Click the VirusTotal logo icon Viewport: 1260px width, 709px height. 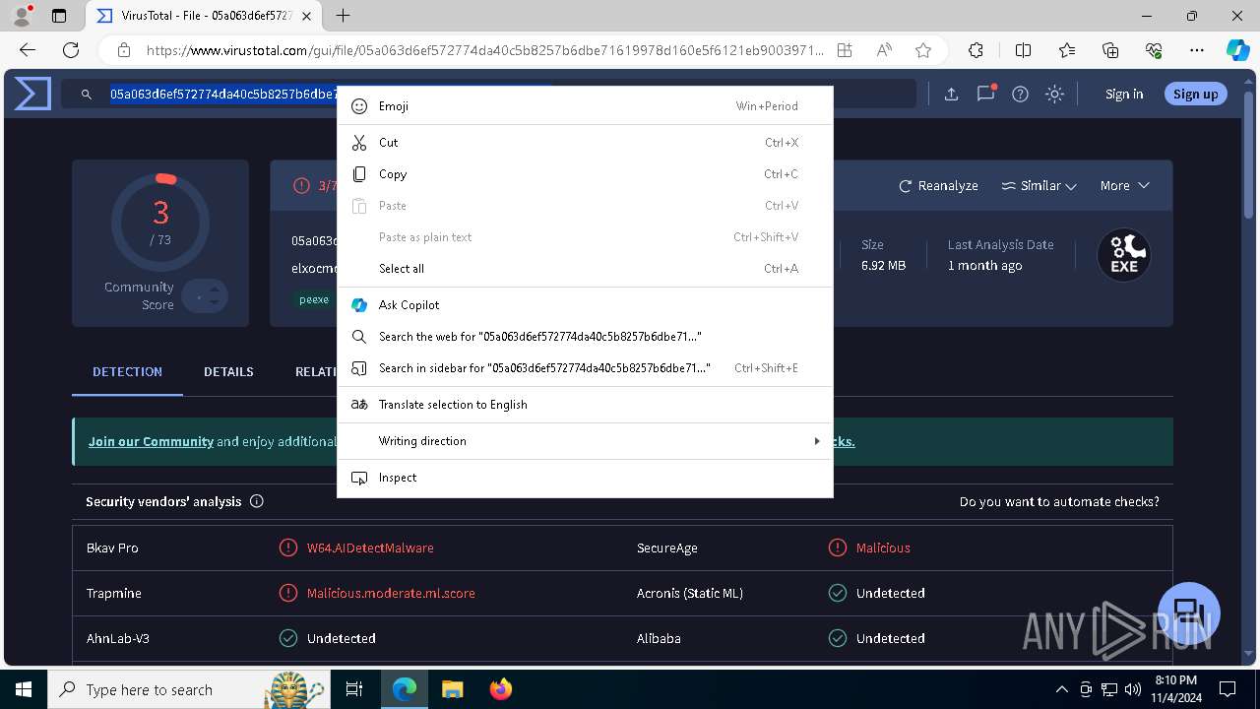[32, 94]
